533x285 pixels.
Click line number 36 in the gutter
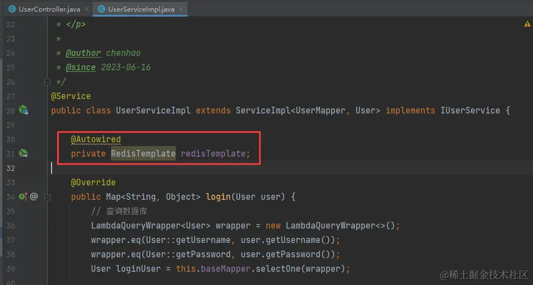(11, 225)
